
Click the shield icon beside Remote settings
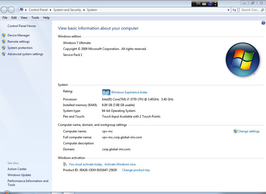coord(4,42)
